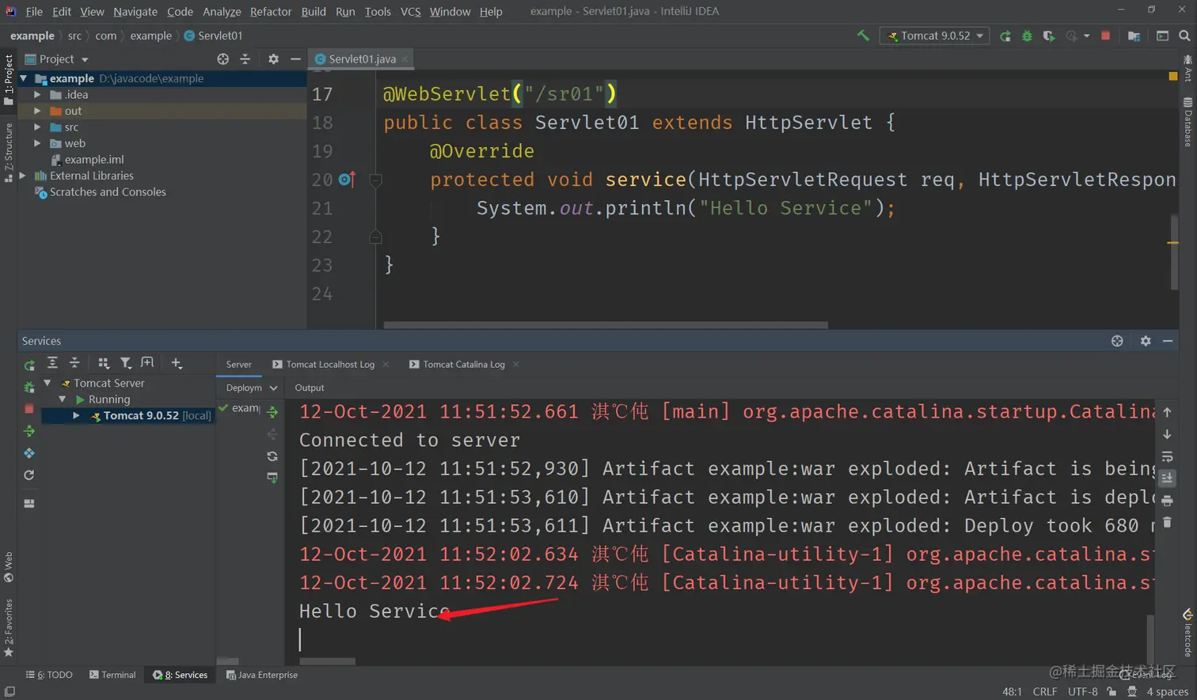Select Scratches and Consoles
Image resolution: width=1197 pixels, height=700 pixels.
click(x=101, y=192)
